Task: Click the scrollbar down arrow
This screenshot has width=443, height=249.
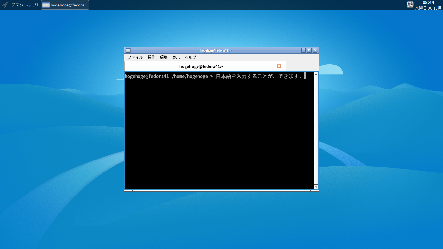Action: click(x=316, y=187)
